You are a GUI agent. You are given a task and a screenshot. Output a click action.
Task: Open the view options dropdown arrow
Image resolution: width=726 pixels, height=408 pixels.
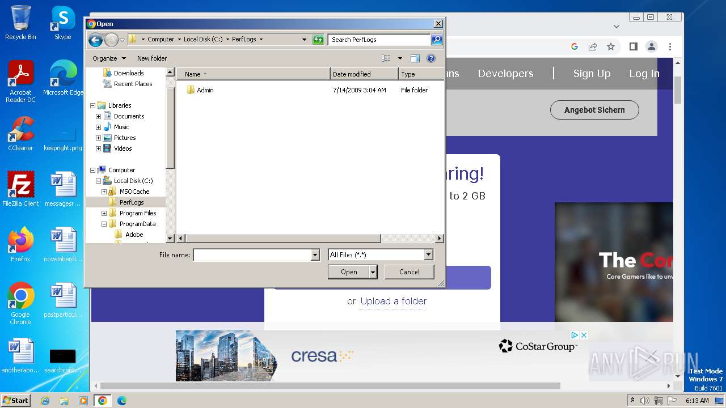pos(400,58)
